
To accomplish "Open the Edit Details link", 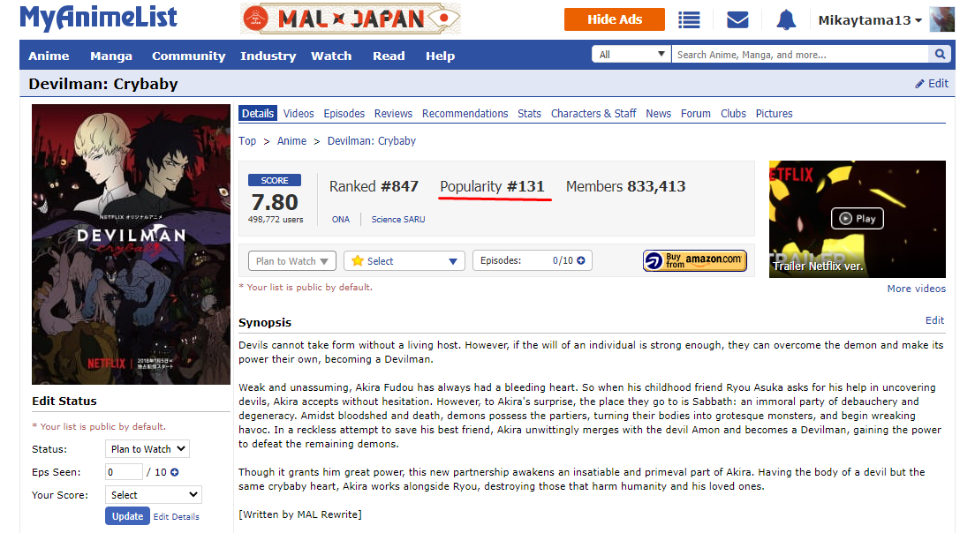I will pyautogui.click(x=176, y=517).
